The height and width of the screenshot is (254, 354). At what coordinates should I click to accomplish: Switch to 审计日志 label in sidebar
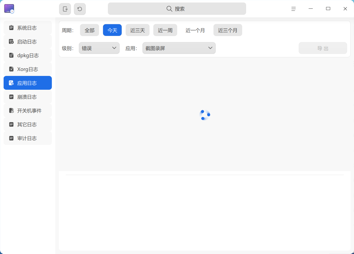pyautogui.click(x=27, y=138)
